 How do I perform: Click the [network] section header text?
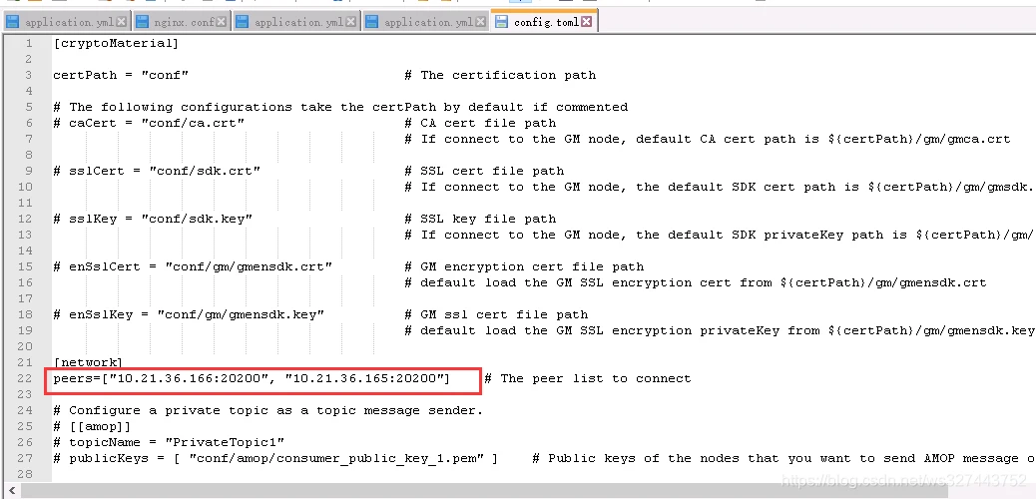tap(88, 362)
